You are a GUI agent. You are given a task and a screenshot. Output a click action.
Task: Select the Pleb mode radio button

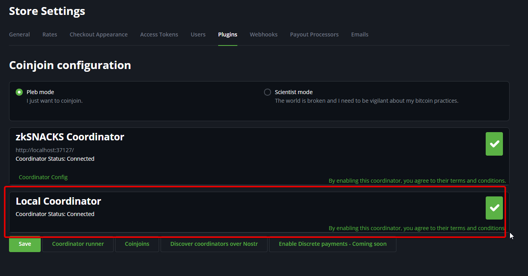click(19, 92)
